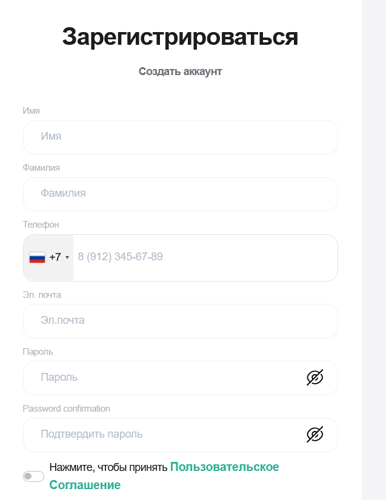Click the Телефон field label

tap(41, 225)
